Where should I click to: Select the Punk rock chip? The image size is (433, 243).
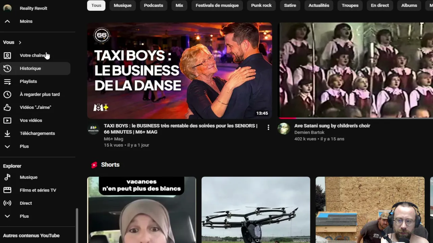click(x=261, y=5)
